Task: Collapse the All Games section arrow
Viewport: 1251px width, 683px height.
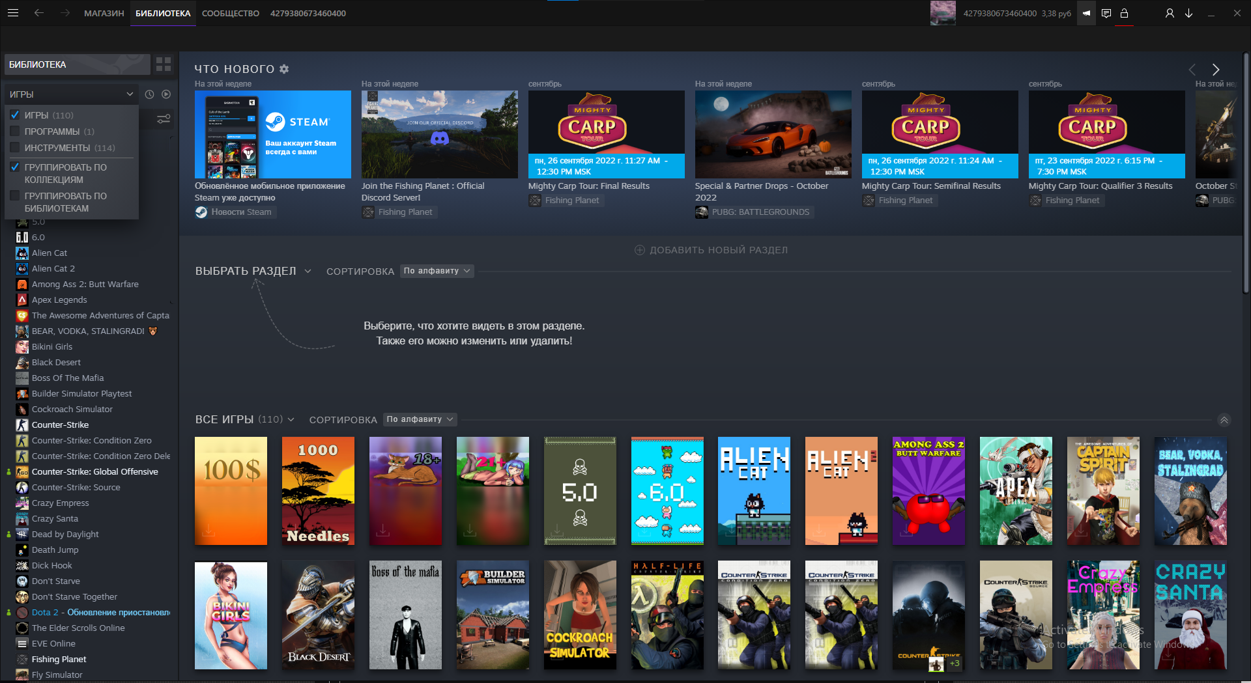Action: pos(1224,420)
